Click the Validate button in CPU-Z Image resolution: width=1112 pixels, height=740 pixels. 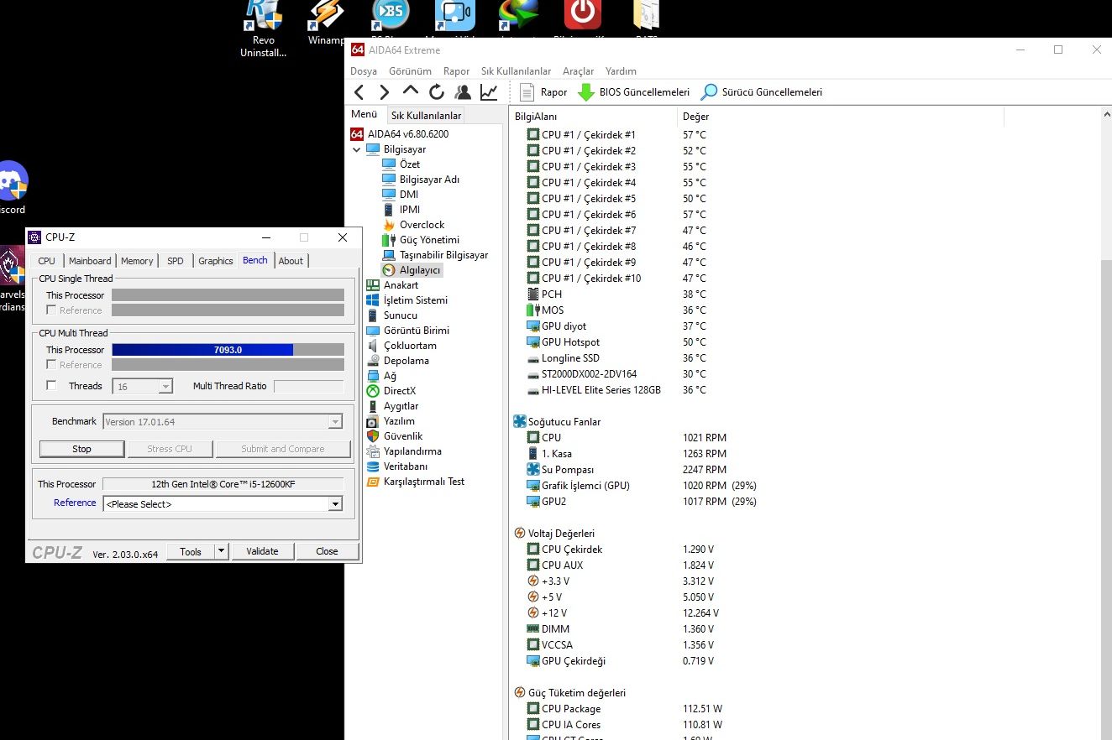tap(262, 551)
